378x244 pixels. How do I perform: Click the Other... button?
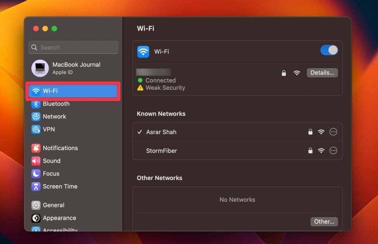(x=324, y=222)
